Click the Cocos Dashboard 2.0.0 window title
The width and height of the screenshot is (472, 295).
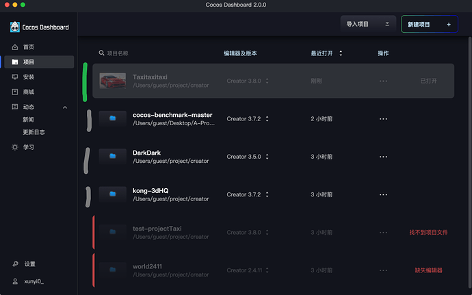tap(236, 5)
